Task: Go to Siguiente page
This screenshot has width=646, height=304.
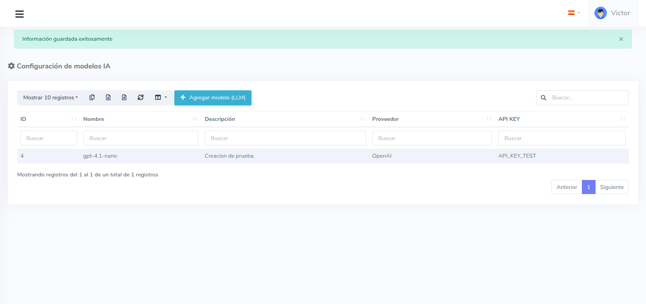Action: [612, 187]
